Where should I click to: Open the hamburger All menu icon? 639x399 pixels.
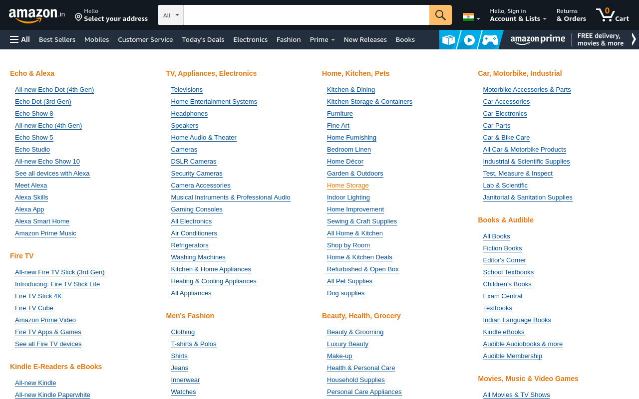click(14, 39)
